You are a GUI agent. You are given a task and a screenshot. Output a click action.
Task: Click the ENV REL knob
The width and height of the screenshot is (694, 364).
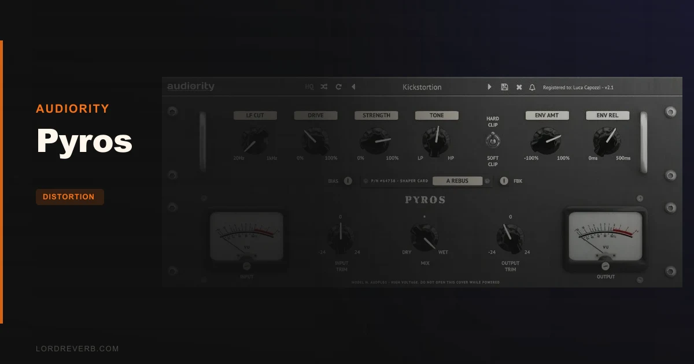click(607, 140)
